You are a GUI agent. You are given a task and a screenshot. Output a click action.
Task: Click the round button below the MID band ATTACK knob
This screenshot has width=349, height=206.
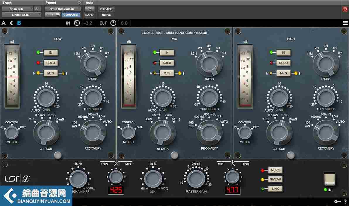[x=174, y=155]
